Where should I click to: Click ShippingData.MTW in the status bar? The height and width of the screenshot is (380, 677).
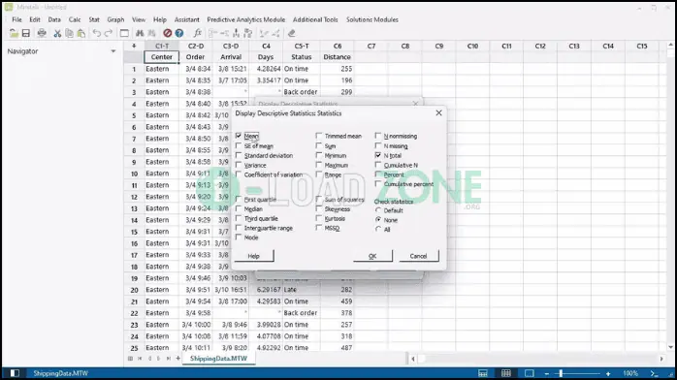(x=60, y=373)
